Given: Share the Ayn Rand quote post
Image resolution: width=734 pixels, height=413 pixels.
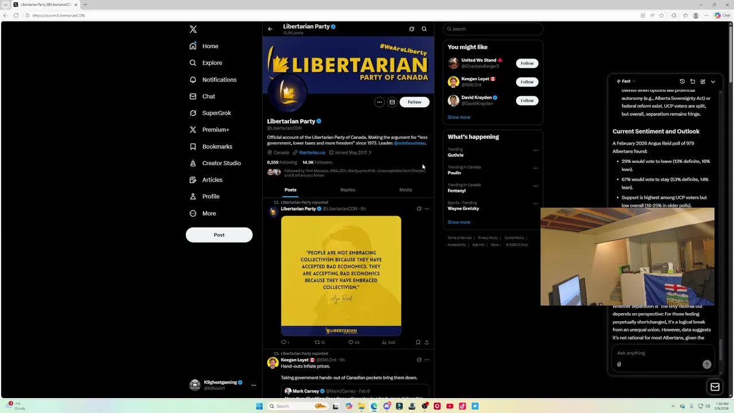Looking at the screenshot, I should (427, 342).
